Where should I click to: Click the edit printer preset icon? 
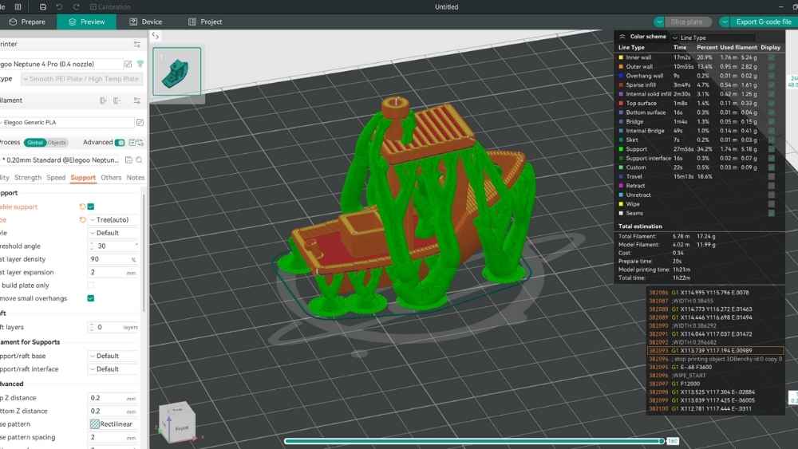click(128, 64)
